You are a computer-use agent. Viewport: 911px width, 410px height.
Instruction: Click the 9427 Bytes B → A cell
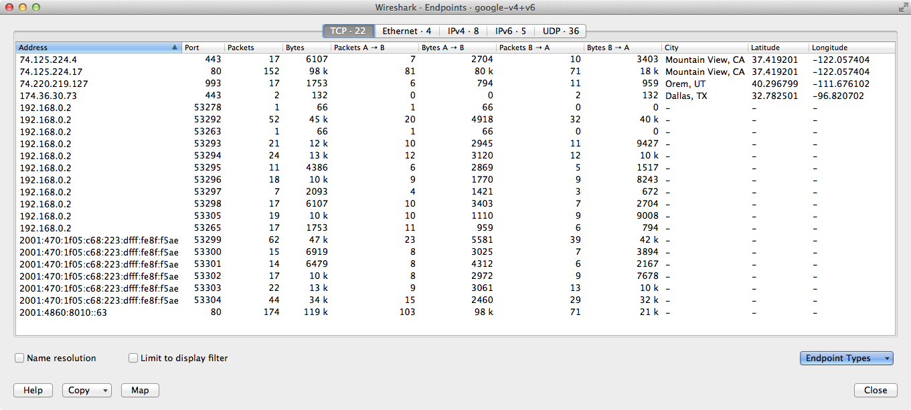(647, 144)
